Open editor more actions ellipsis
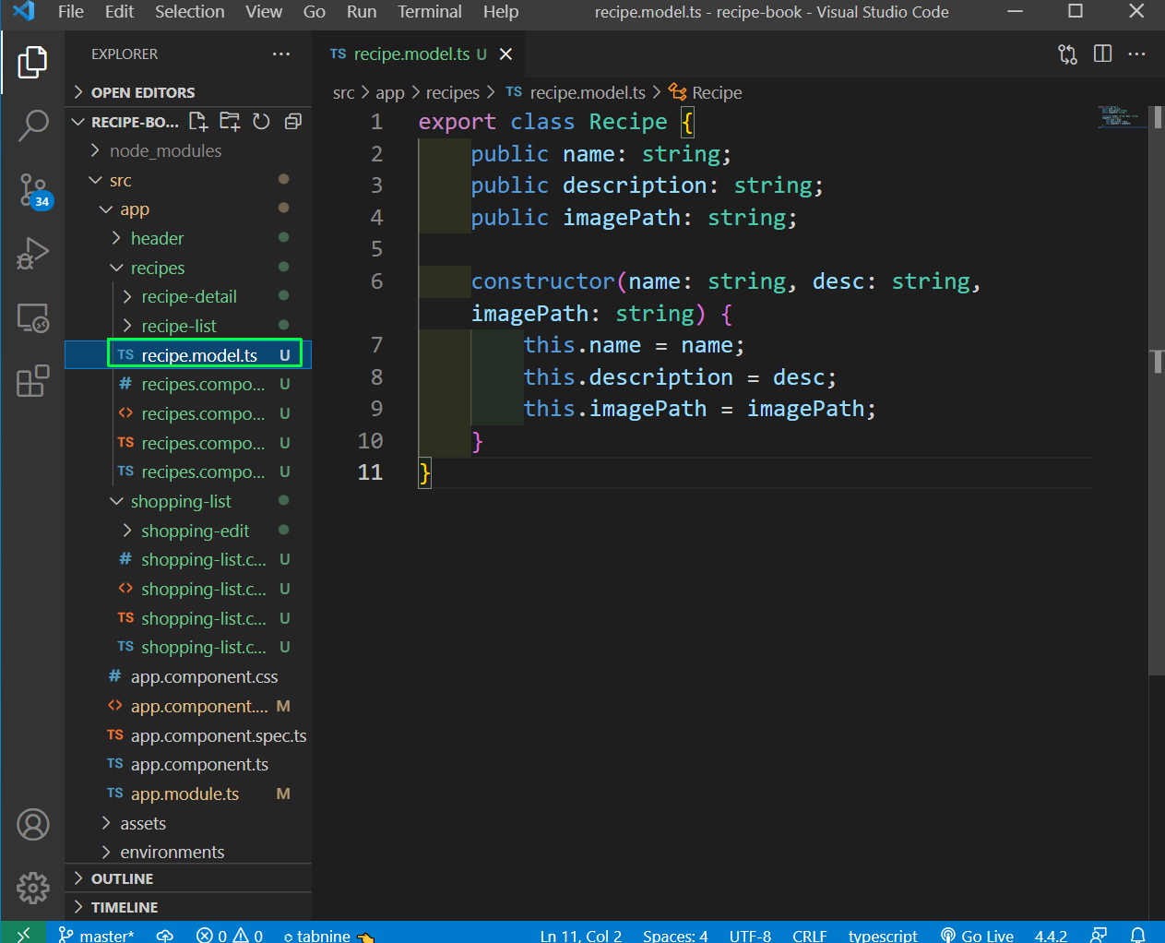1165x943 pixels. pyautogui.click(x=1136, y=54)
